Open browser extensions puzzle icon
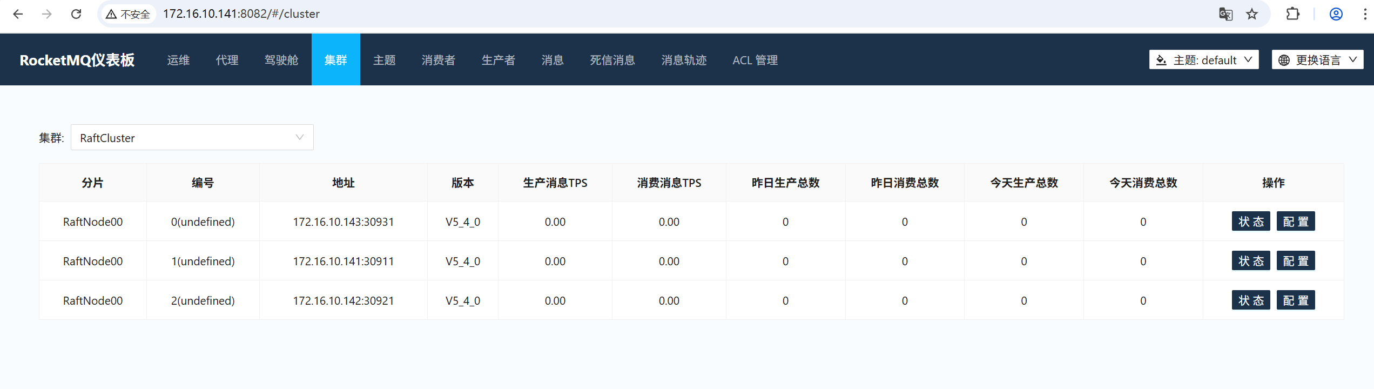 (x=1293, y=14)
